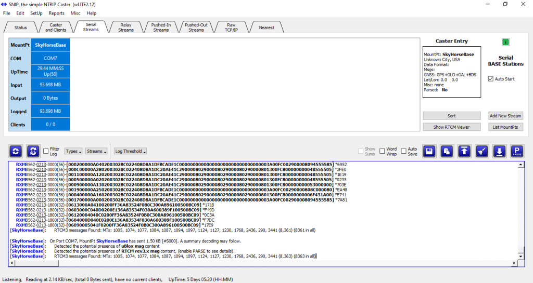The image size is (533, 283).
Task: Click the green status indicator icon
Action: [505, 42]
